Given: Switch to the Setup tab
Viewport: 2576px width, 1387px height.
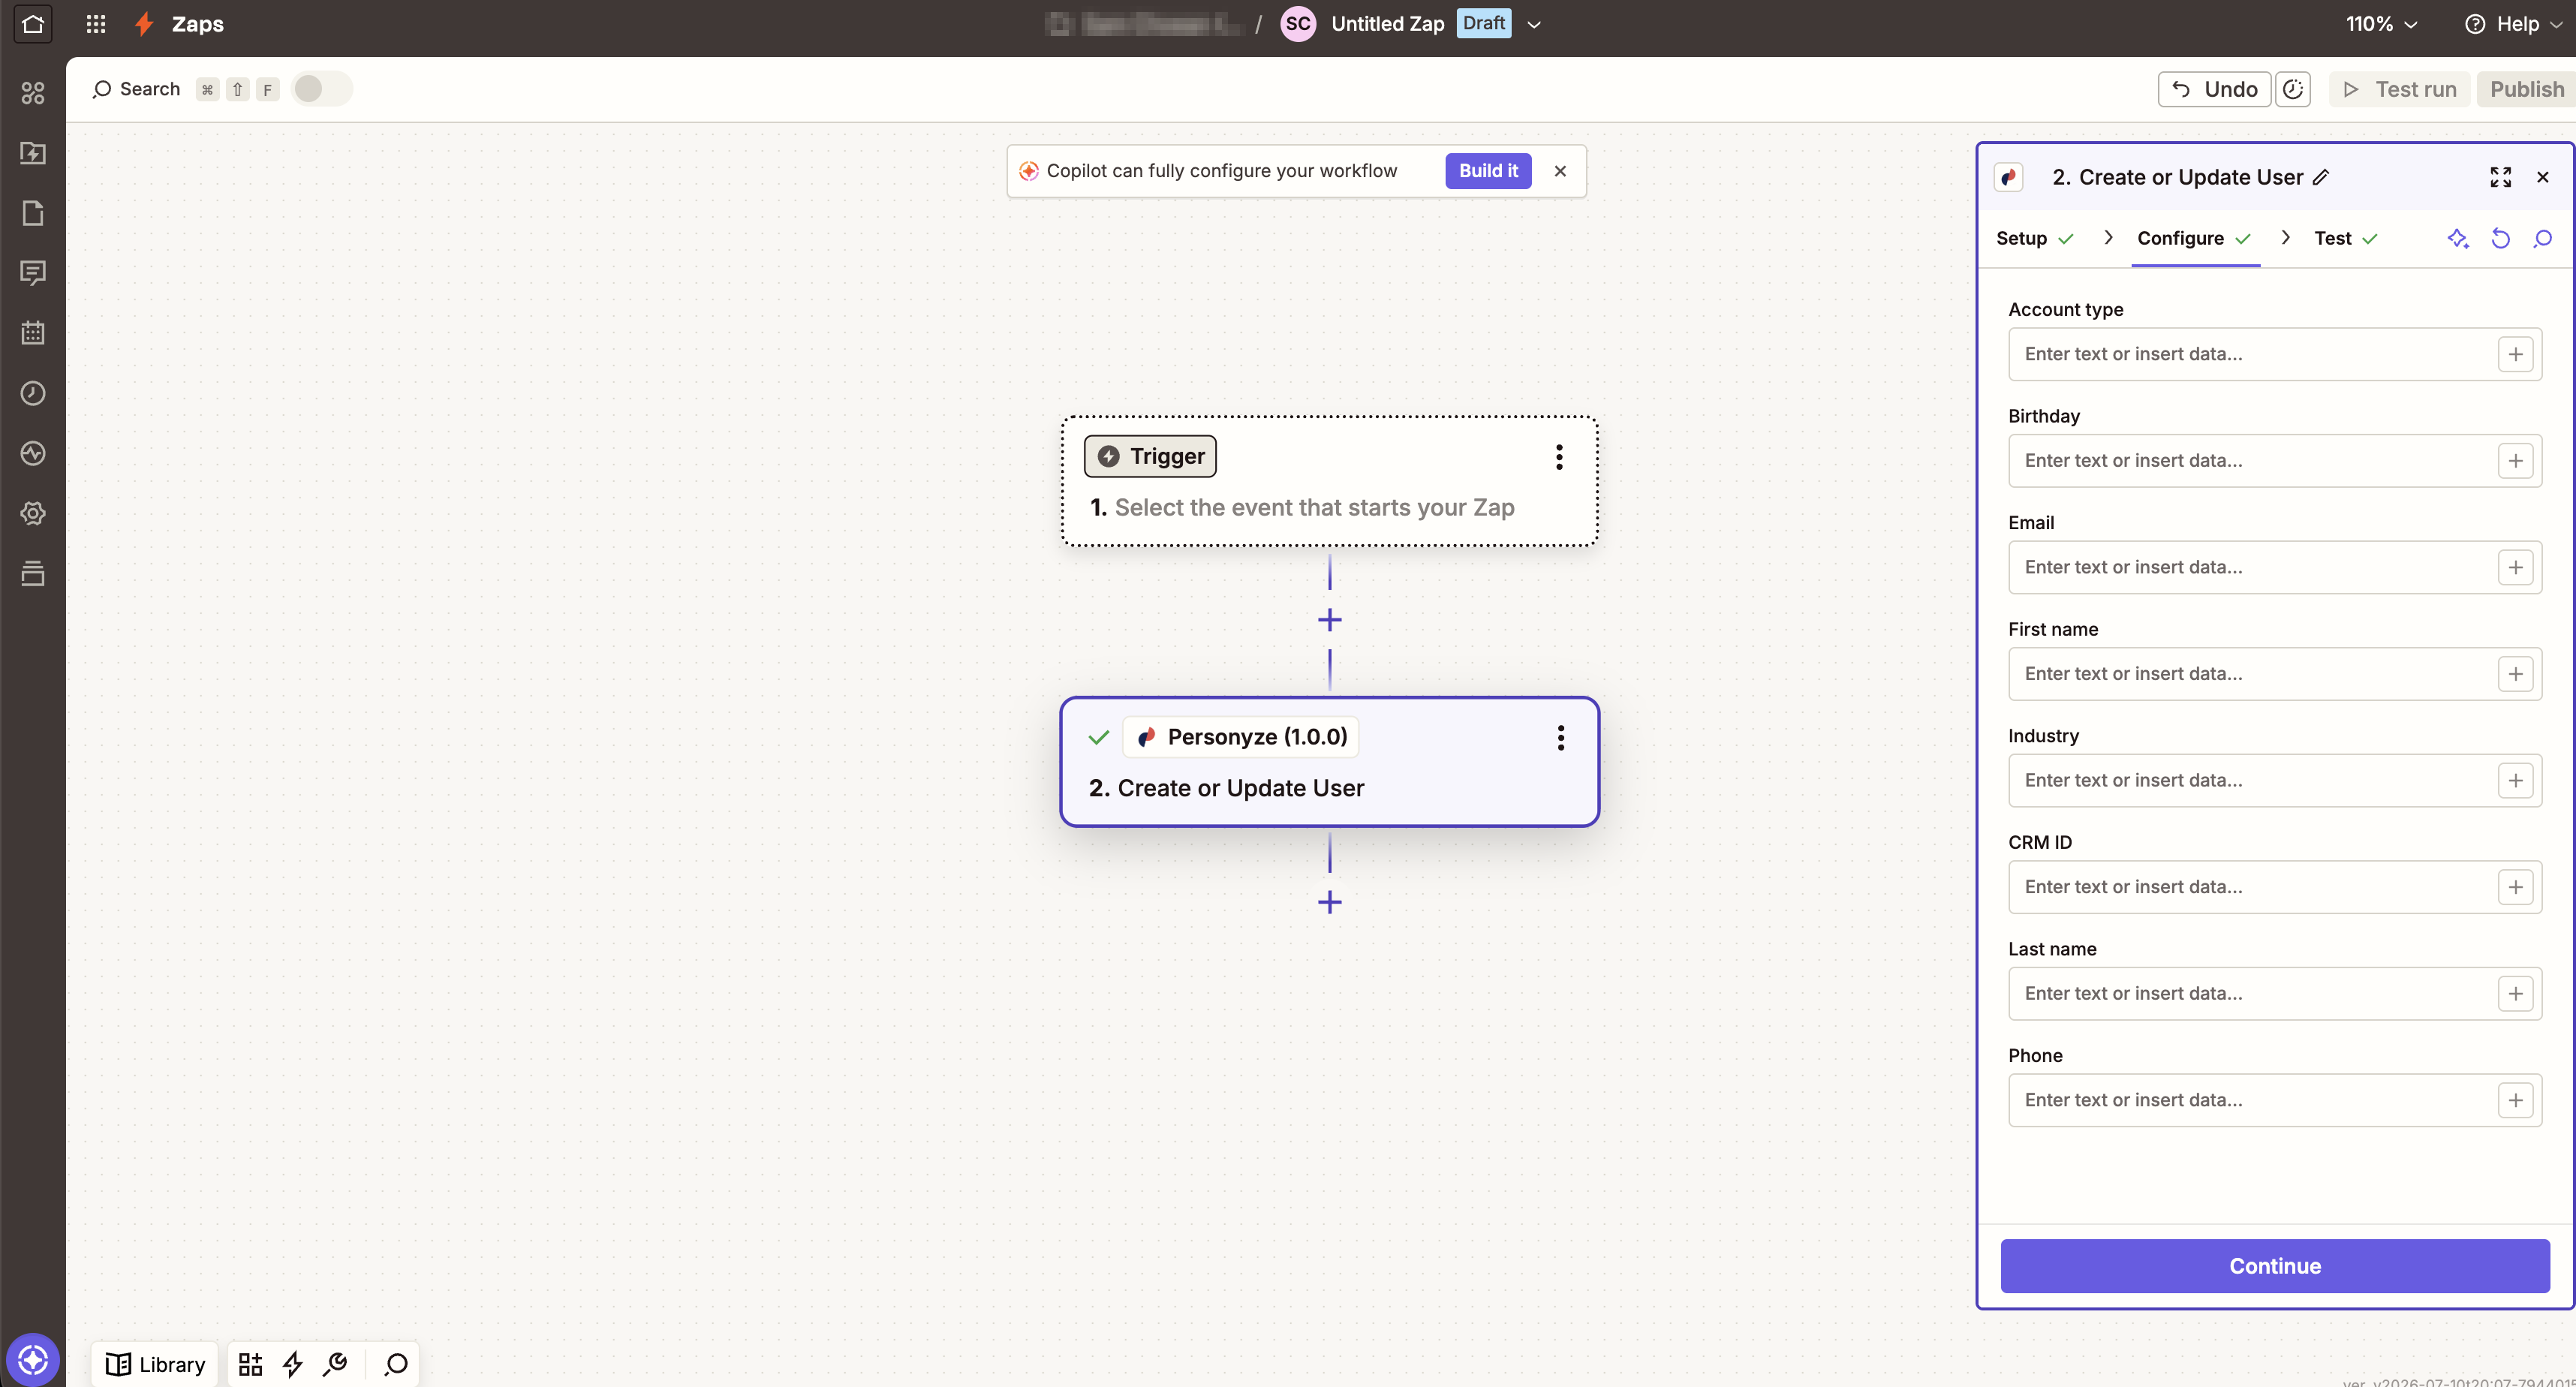Looking at the screenshot, I should 2034,238.
